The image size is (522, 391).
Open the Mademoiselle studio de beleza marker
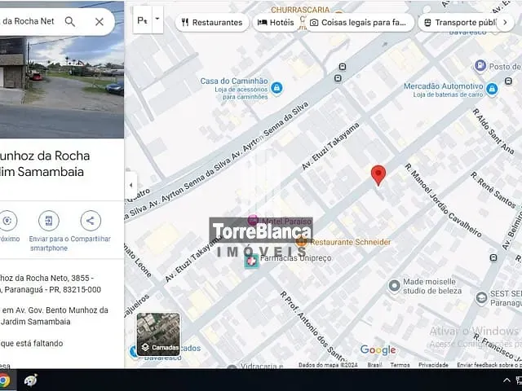(394, 286)
